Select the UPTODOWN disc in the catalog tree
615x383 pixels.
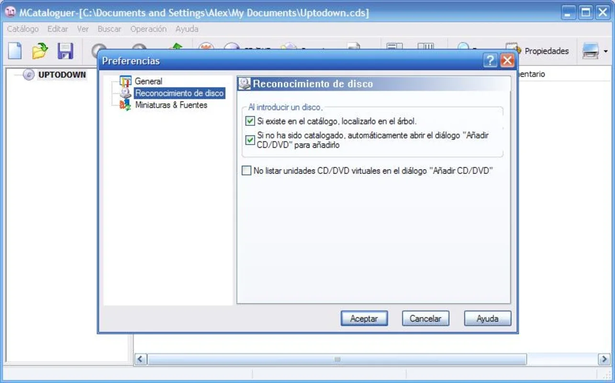(x=62, y=75)
